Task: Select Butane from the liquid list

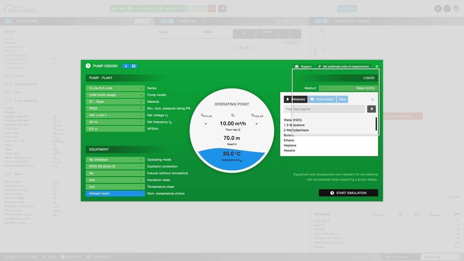Action: pos(289,135)
